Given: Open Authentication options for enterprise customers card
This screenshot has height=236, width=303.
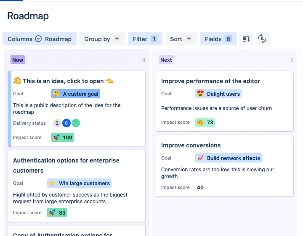Looking at the screenshot, I should pyautogui.click(x=77, y=186).
